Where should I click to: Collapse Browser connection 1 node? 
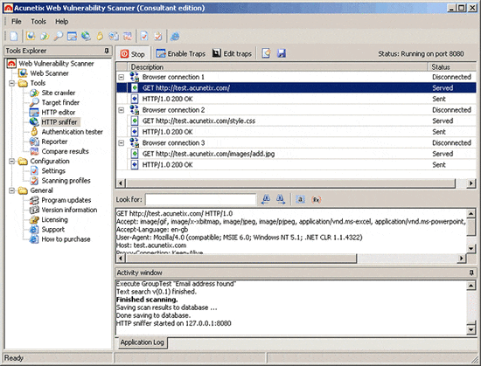tap(122, 77)
